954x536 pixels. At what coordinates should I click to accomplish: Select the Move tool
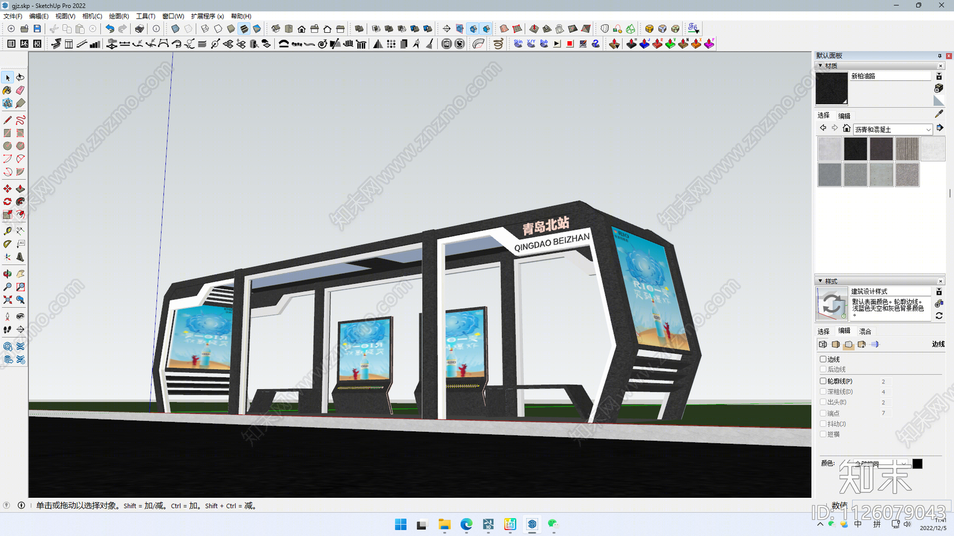click(8, 189)
